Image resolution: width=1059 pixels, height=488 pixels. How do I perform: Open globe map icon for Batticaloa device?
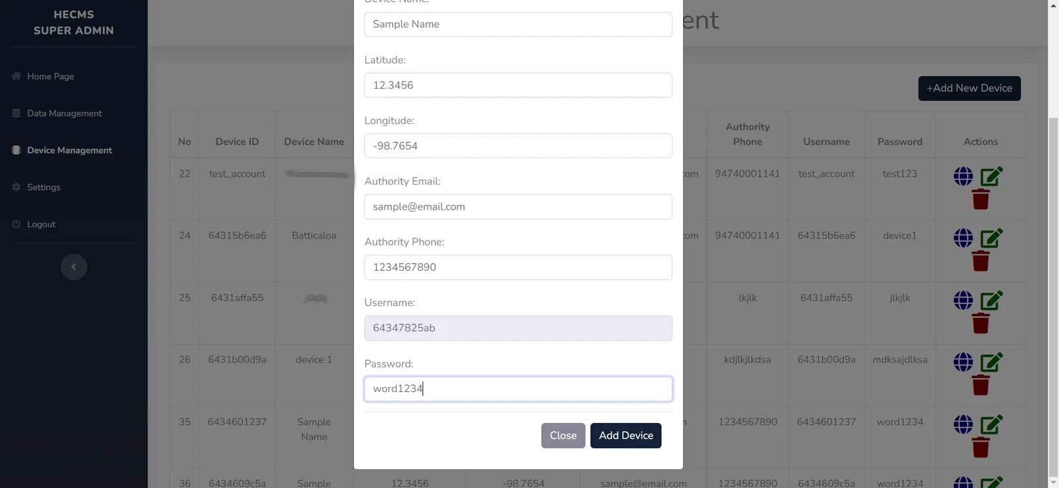[963, 238]
